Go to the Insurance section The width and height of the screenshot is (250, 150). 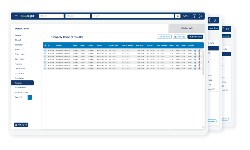pyautogui.click(x=21, y=45)
